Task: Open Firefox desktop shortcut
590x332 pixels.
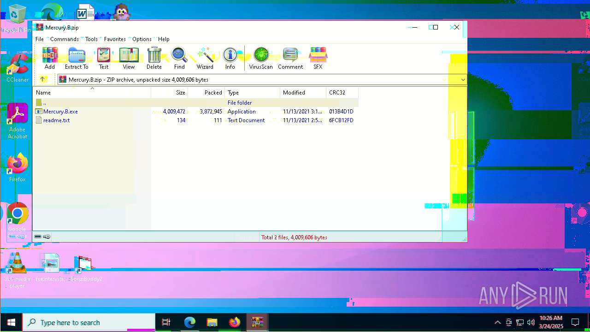Action: [18, 167]
